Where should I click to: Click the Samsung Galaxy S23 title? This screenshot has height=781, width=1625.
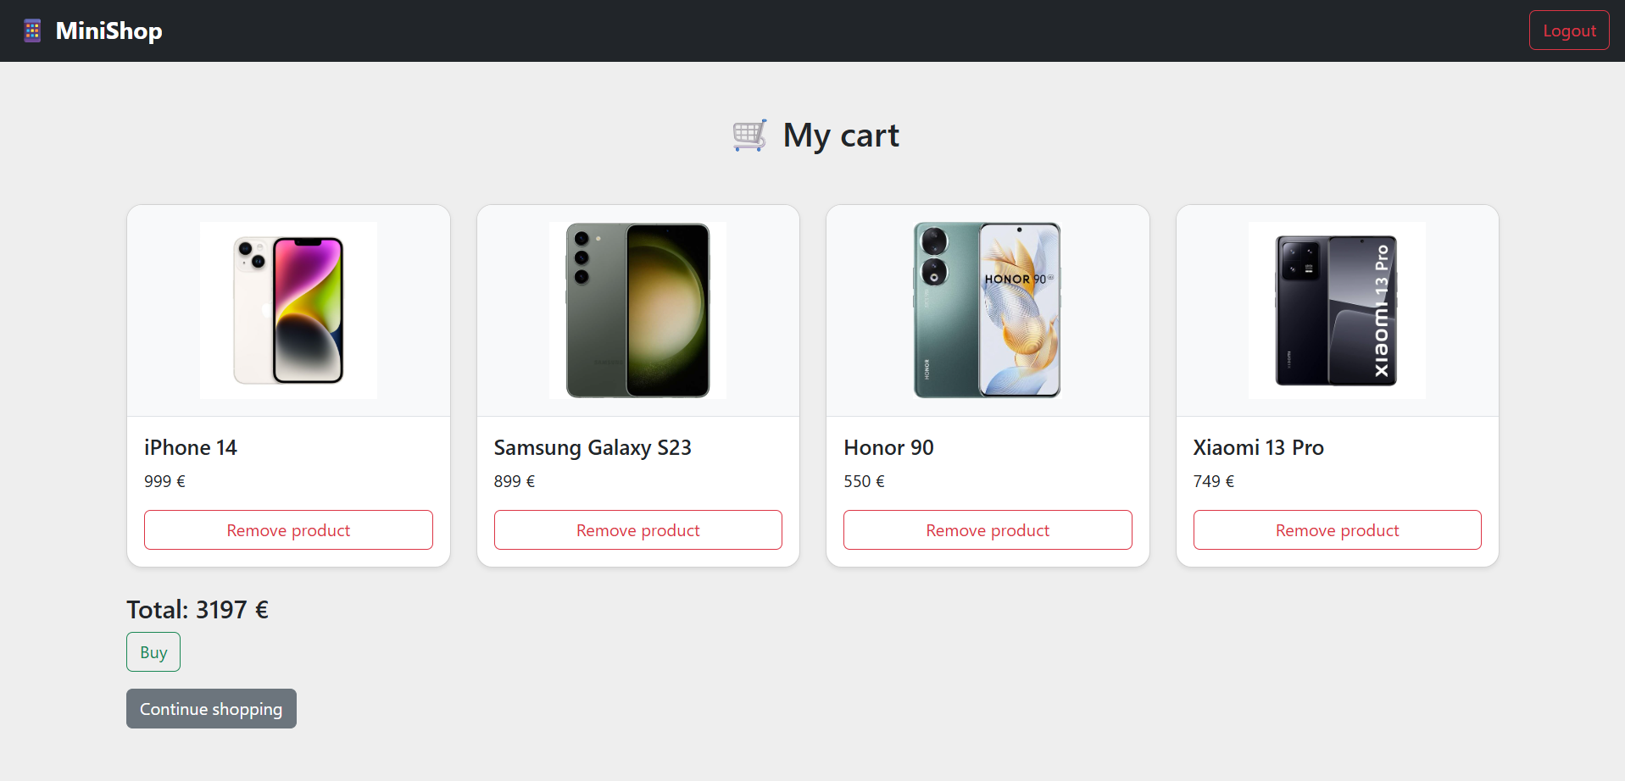tap(593, 447)
